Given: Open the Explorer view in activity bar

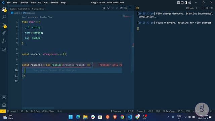Looking at the screenshot, I should 4,9.
